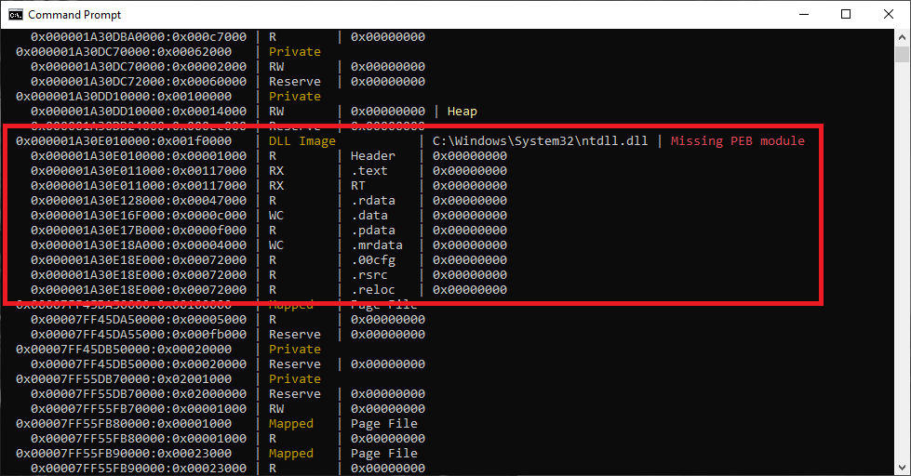Close the Command Prompt window
This screenshot has height=476, width=911.
click(889, 15)
